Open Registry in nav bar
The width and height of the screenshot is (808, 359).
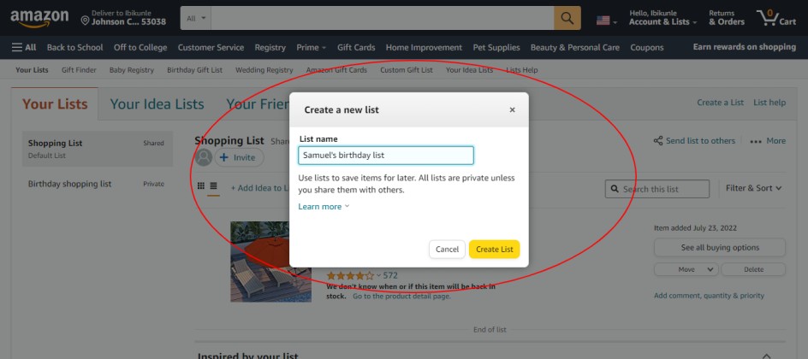point(270,47)
